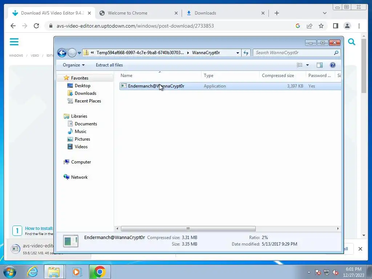The height and width of the screenshot is (279, 372).
Task: Click the magnifier icon in the Explorer search box
Action: pyautogui.click(x=336, y=53)
